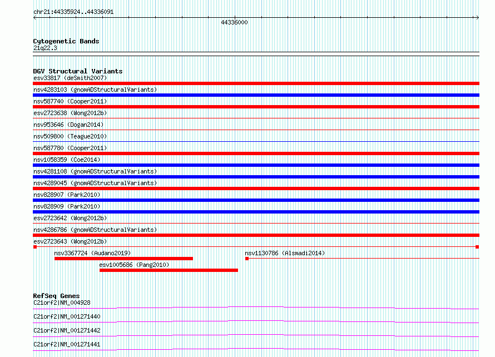Open the nsv4286786 (gnomADStructuralVariants) label
This screenshot has width=495, height=357.
(95, 230)
